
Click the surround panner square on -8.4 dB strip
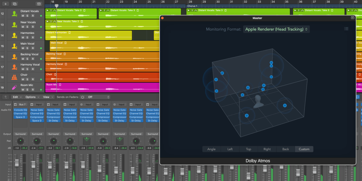[x=120, y=141]
